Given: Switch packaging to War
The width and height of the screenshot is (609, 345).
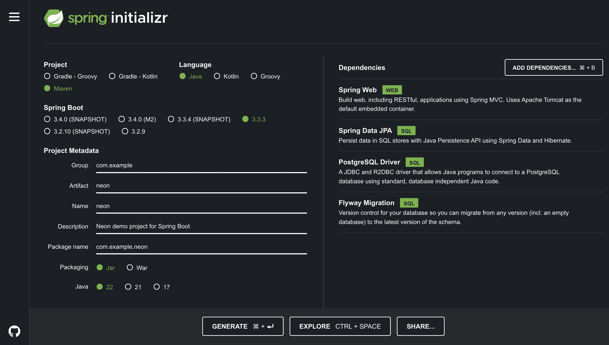Looking at the screenshot, I should click(130, 268).
